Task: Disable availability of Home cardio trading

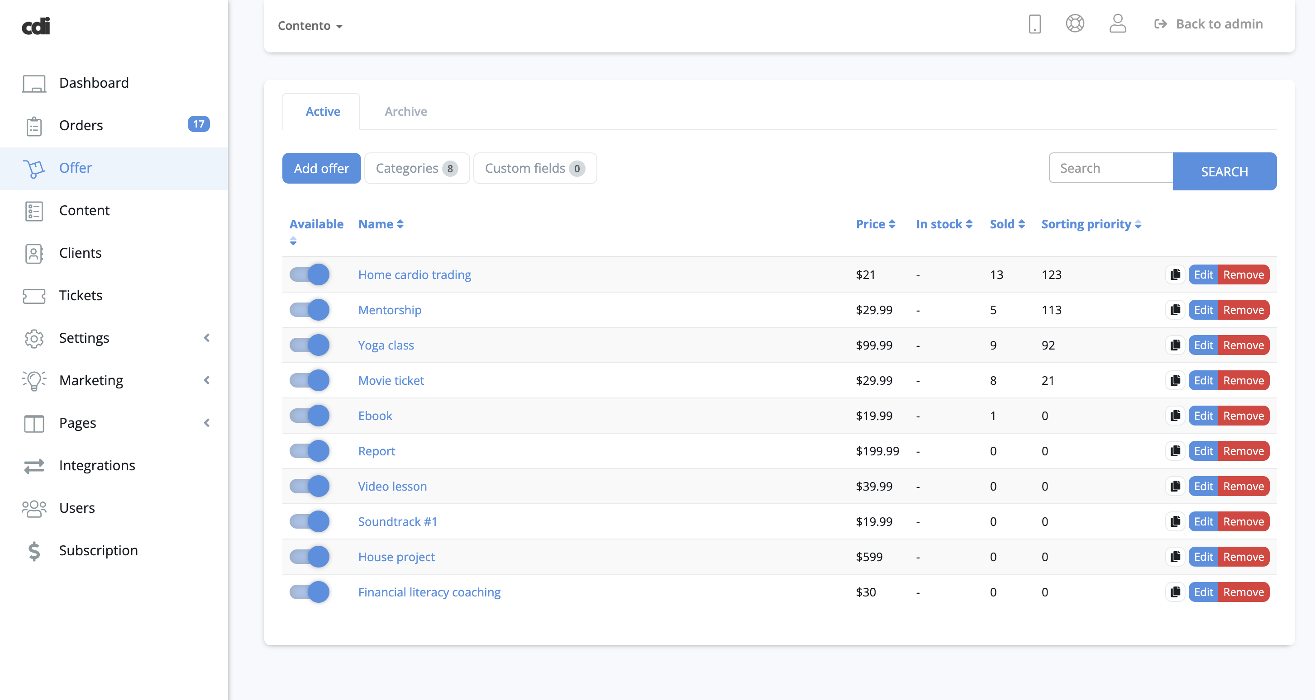Action: 310,274
